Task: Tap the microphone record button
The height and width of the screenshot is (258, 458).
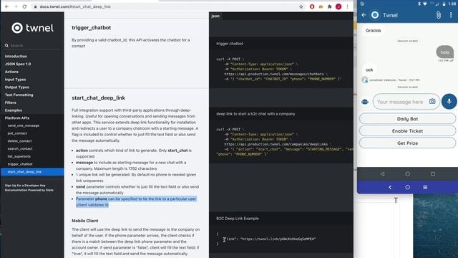Action: click(x=449, y=101)
